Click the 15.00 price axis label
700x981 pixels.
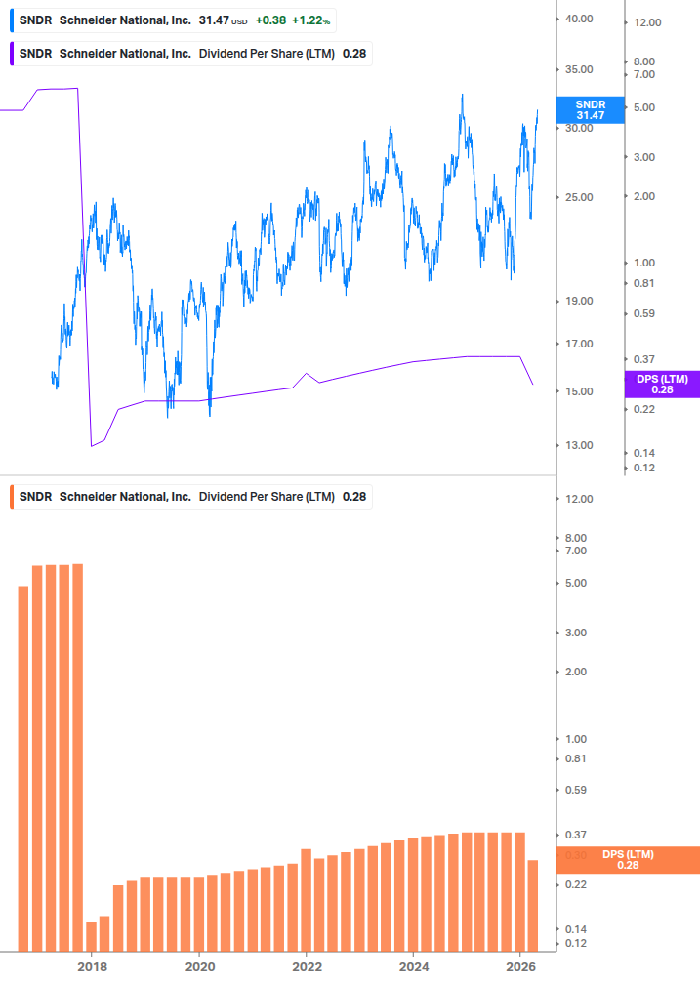[579, 391]
